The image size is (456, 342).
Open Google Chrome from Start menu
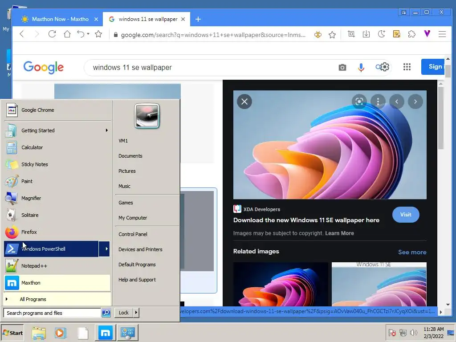coord(57,110)
